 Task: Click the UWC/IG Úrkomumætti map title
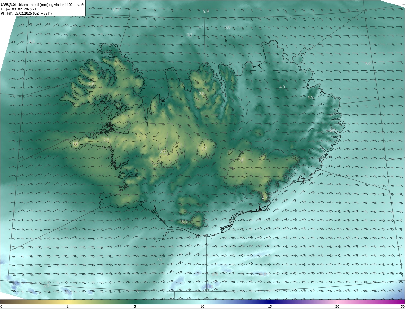42,4
